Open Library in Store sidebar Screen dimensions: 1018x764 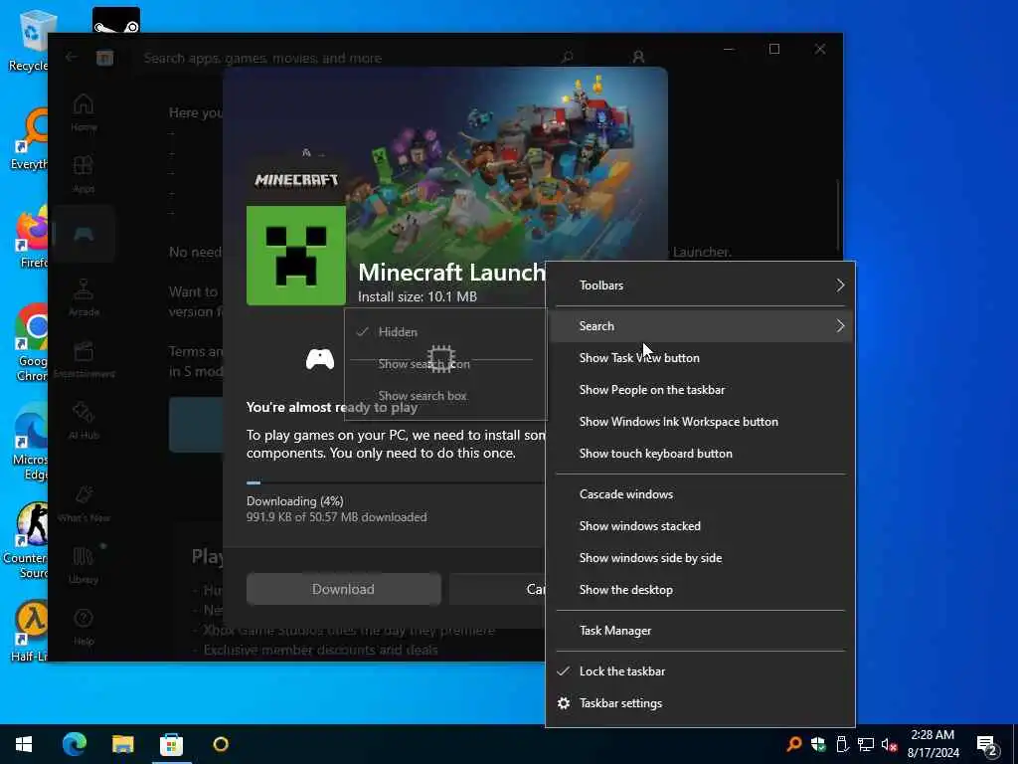coord(84,565)
